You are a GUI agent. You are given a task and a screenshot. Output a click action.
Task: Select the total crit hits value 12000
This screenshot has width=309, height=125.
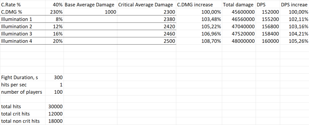55,114
